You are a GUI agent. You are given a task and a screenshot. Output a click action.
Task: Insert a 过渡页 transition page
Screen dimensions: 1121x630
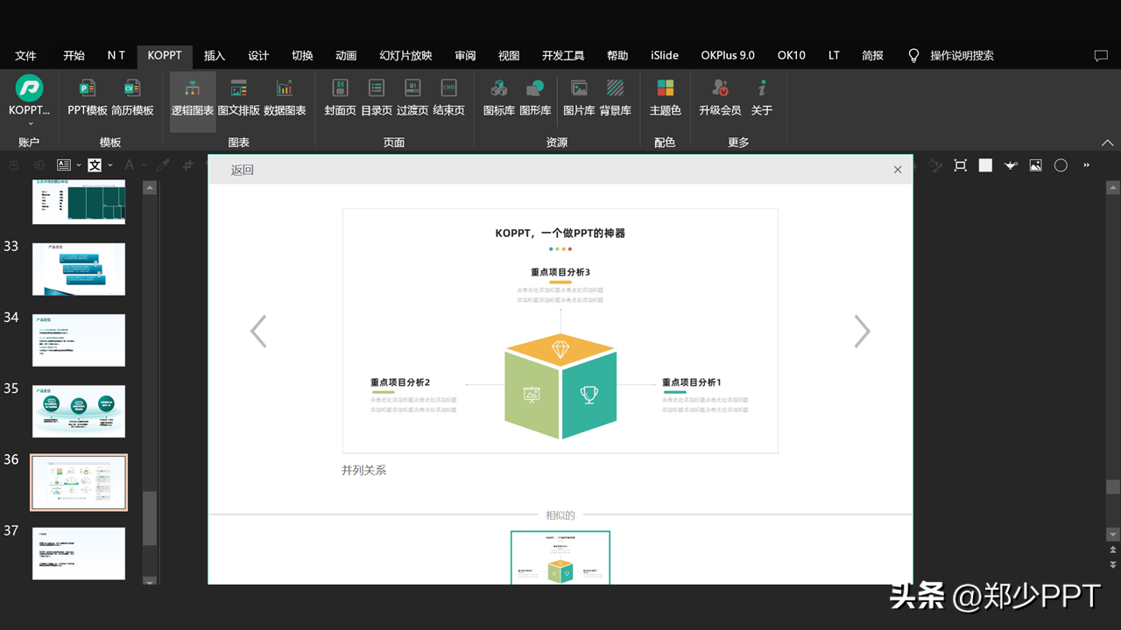[x=412, y=97]
